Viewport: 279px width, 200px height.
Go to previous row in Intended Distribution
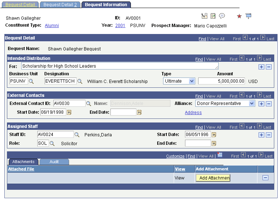pos(242,58)
